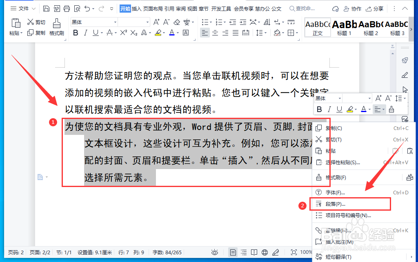Open the 审阅 ribbon tab

(x=181, y=9)
